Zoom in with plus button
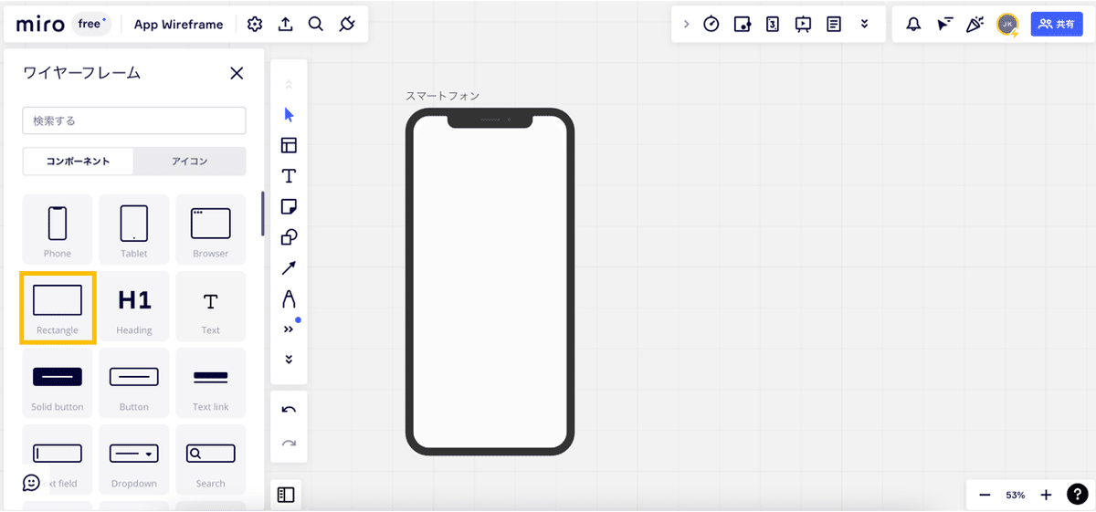 pos(1046,495)
